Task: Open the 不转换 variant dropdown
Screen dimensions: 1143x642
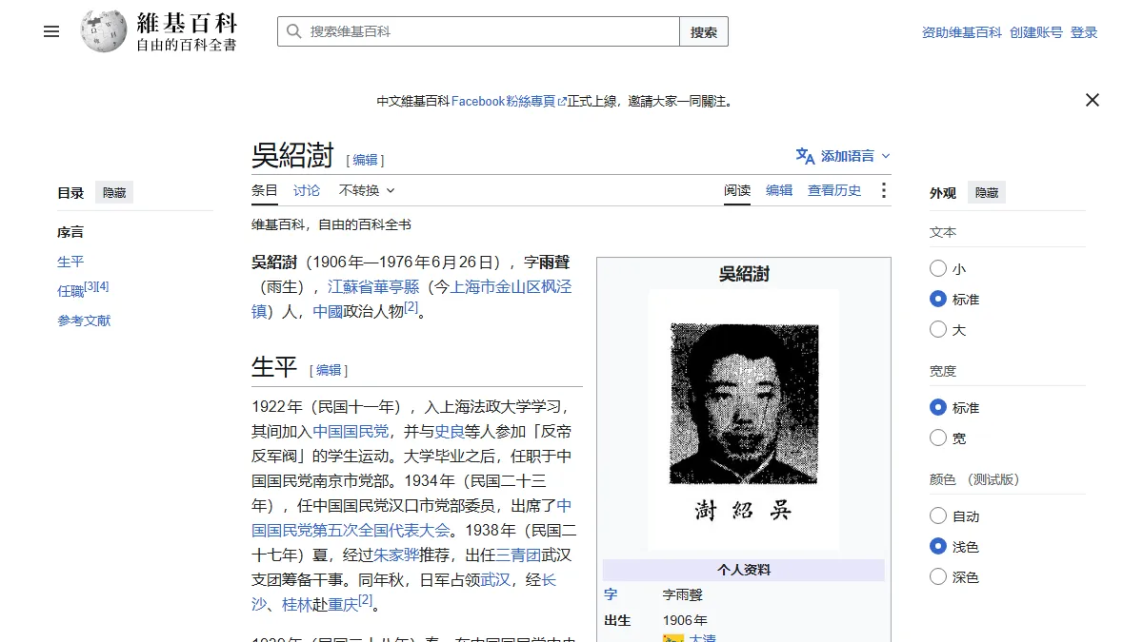Action: click(x=367, y=190)
